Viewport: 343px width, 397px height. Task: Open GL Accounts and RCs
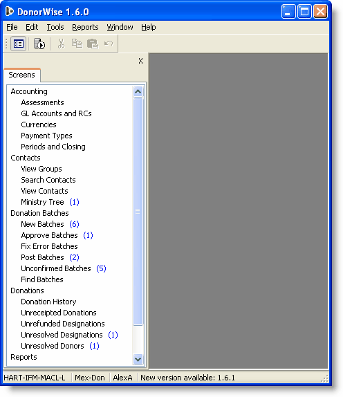56,113
